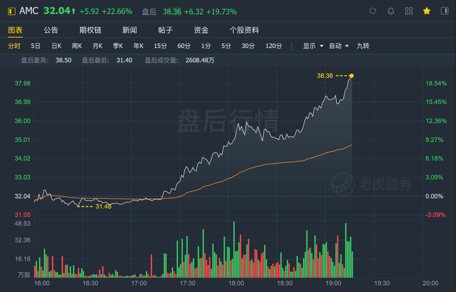Screen dimensions: 456x292
Task: Click the yellow AMC stock badge icon
Action: [x=12, y=11]
